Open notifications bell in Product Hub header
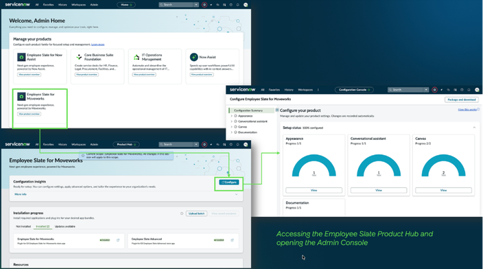The width and height of the screenshot is (483, 269). click(238, 145)
